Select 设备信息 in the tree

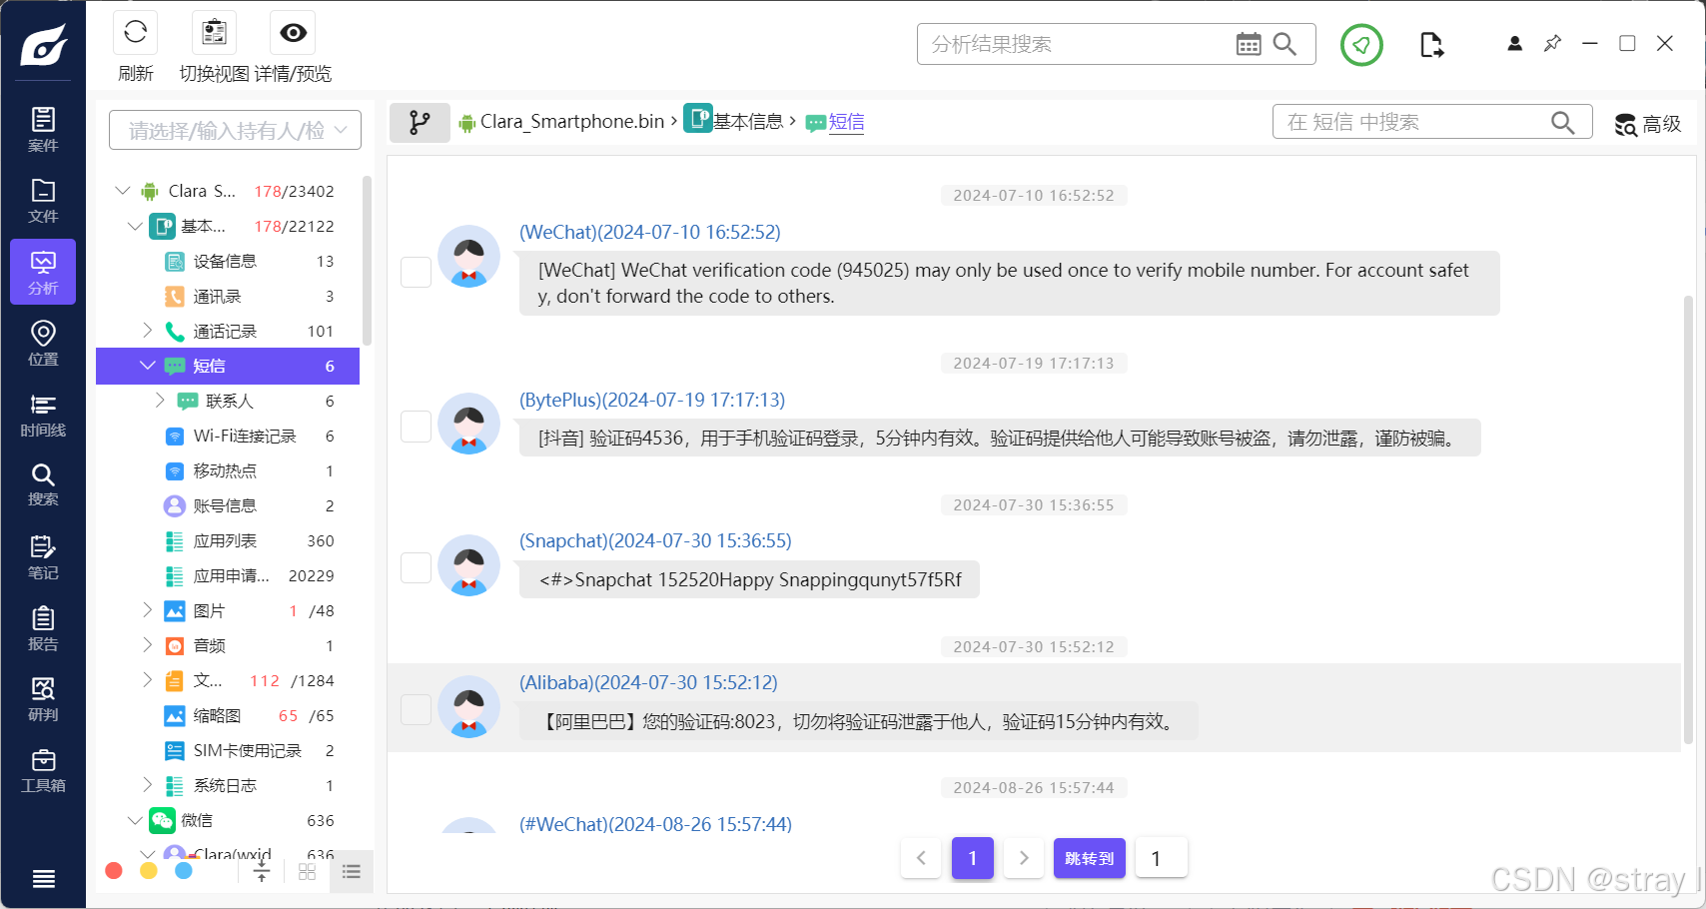[226, 261]
